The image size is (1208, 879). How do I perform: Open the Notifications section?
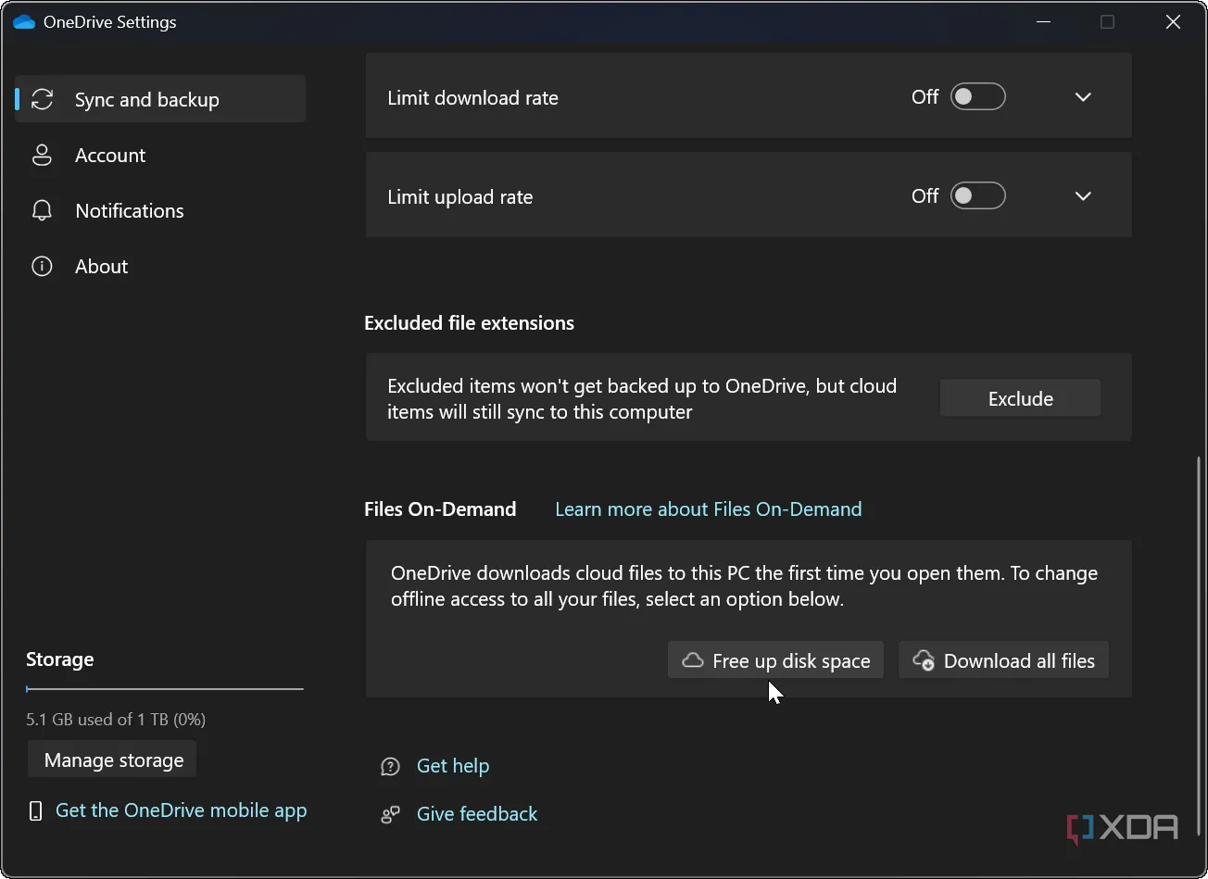(x=160, y=210)
